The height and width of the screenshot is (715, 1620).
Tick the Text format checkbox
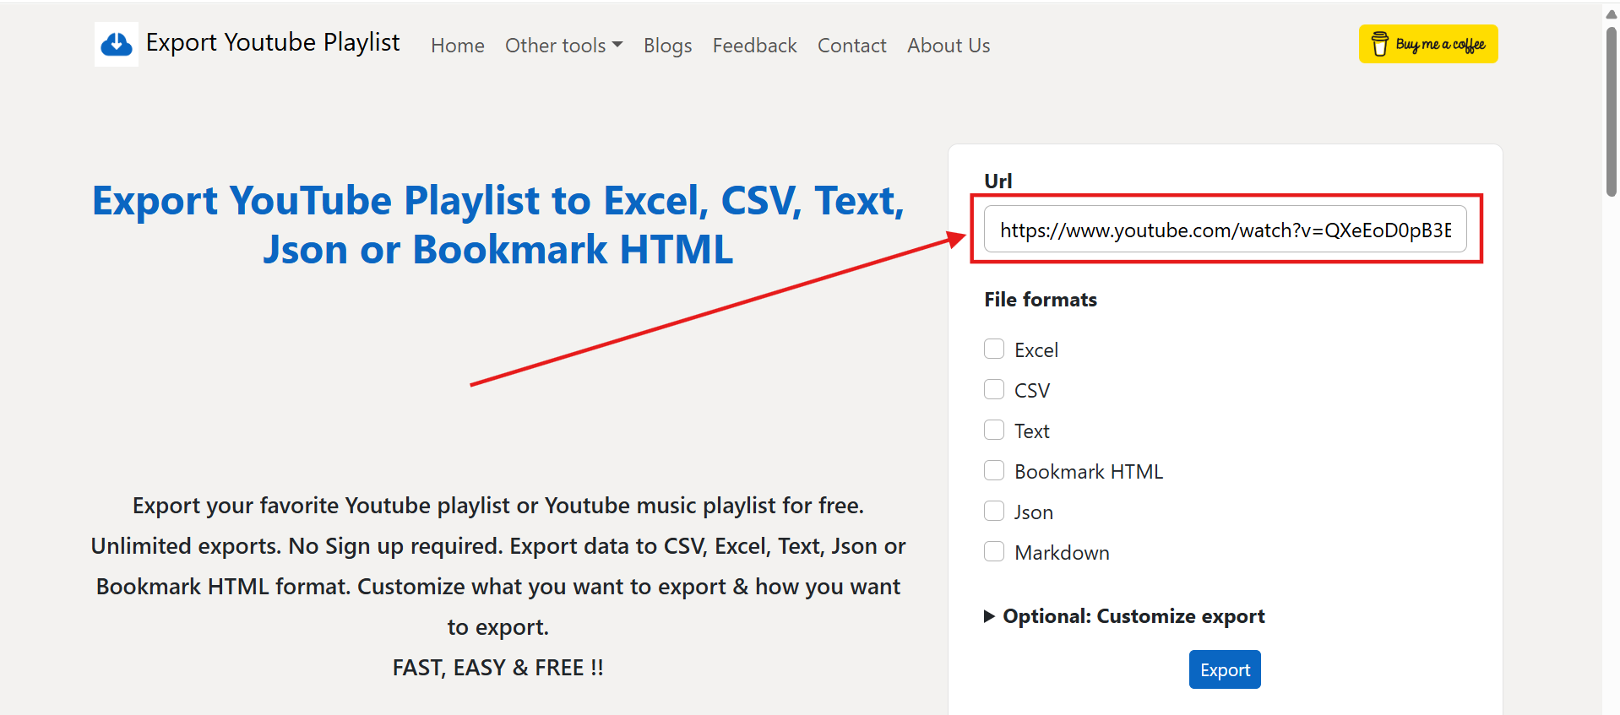tap(994, 431)
